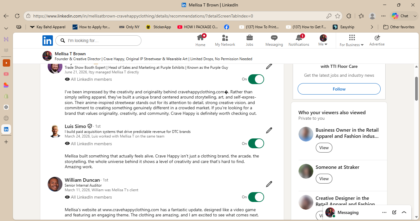This screenshot has height=221, width=420.
Task: Open browser extensions puzzle icon
Action: tap(349, 16)
